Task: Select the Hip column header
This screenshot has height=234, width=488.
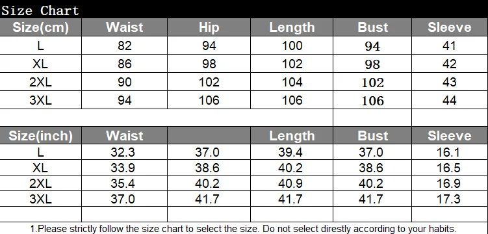Action: point(209,27)
